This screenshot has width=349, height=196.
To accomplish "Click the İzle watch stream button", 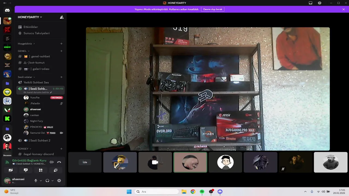I will tap(85, 162).
